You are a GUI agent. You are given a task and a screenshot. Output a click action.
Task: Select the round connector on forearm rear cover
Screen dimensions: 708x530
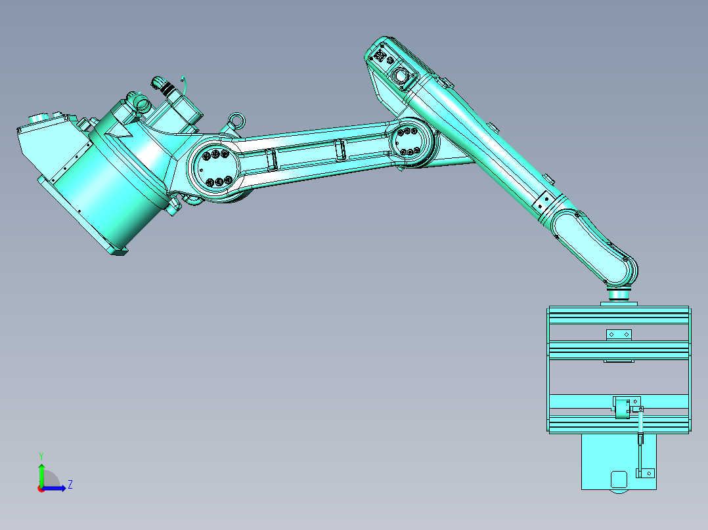(399, 76)
